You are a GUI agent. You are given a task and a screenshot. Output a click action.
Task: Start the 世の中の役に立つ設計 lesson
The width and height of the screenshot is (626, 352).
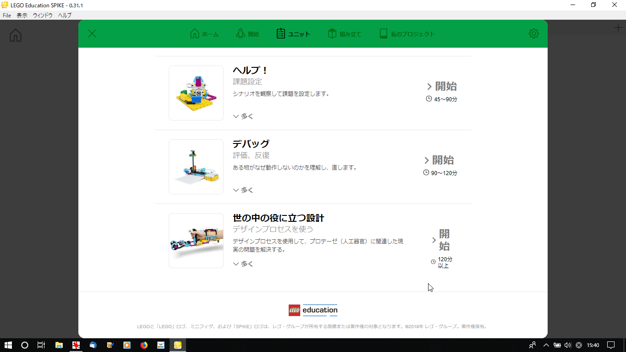(x=441, y=240)
